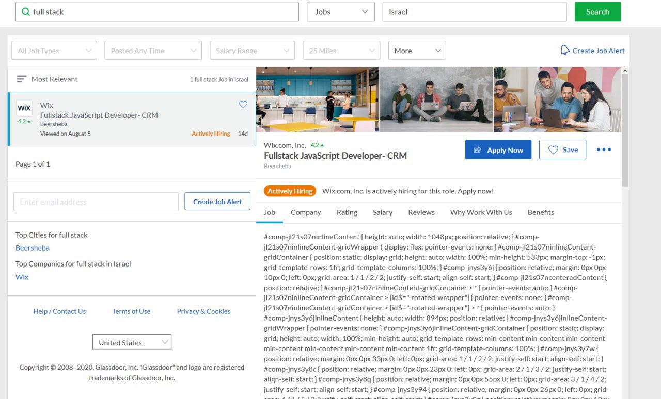This screenshot has width=661, height=399.
Task: Click the orange Actively Hiring badge in details
Action: tap(290, 191)
